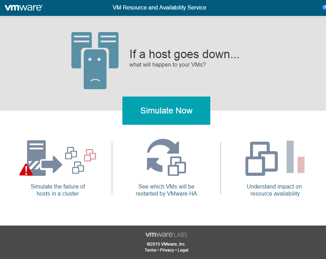
Task: Click the resource availability bar chart icon
Action: 295,157
